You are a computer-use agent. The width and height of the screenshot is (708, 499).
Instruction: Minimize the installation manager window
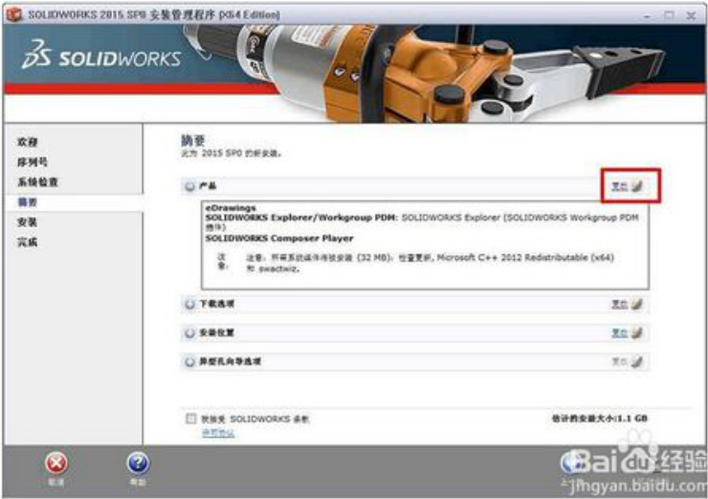(647, 15)
